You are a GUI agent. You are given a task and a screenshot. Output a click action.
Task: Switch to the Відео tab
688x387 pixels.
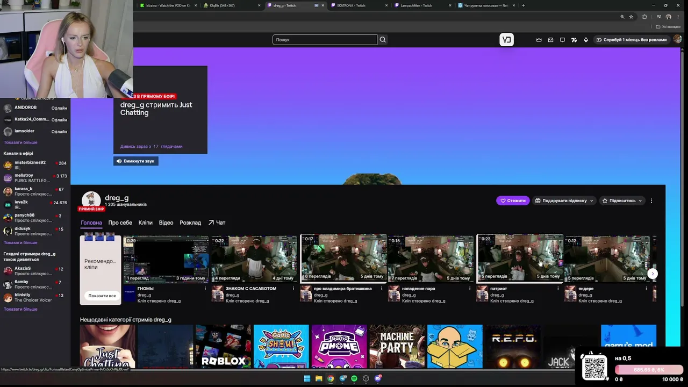click(166, 223)
